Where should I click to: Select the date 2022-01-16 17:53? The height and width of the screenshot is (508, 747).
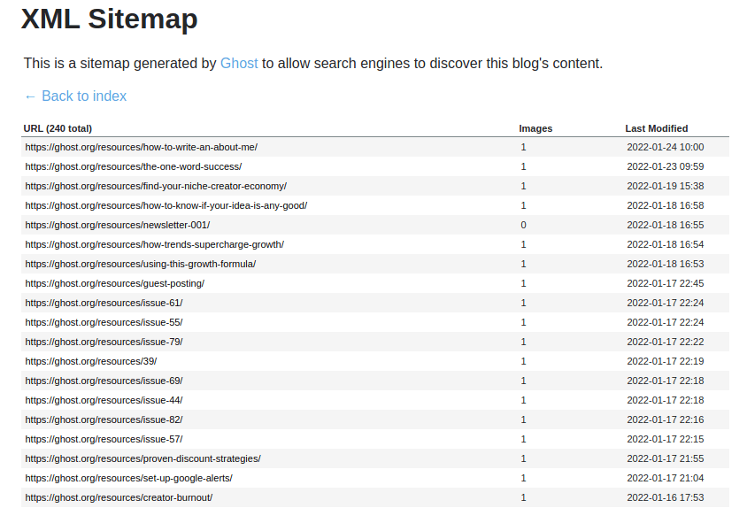click(x=665, y=497)
